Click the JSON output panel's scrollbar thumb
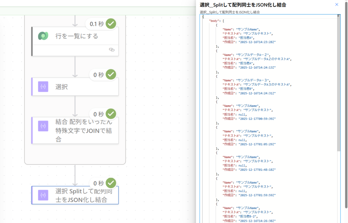This screenshot has height=223, width=348. [338, 85]
